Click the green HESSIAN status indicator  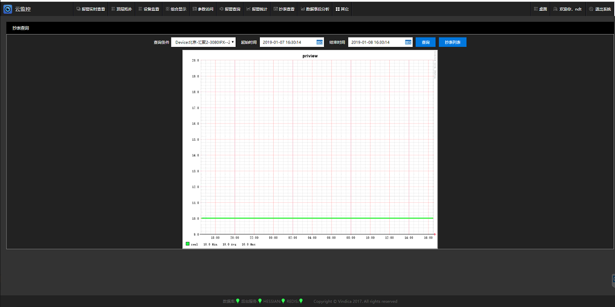point(283,301)
